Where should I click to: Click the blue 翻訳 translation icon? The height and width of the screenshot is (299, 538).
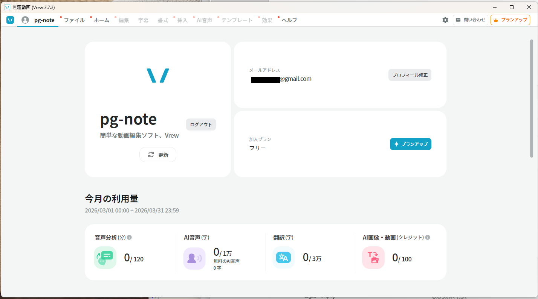point(283,258)
